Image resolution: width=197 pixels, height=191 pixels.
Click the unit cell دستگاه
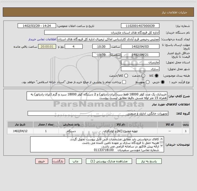coord(71,131)
